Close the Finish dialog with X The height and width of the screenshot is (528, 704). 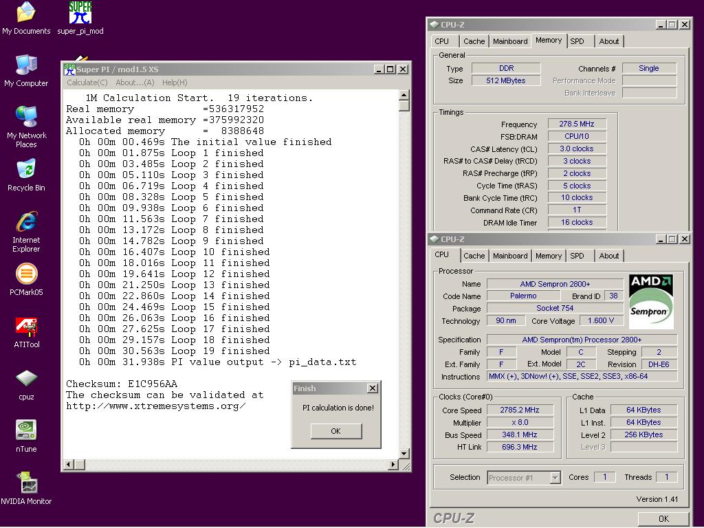pyautogui.click(x=373, y=388)
